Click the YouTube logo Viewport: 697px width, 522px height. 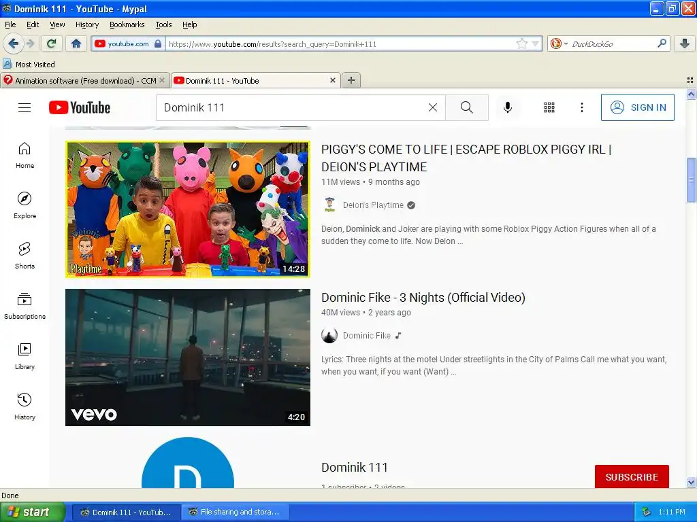80,107
